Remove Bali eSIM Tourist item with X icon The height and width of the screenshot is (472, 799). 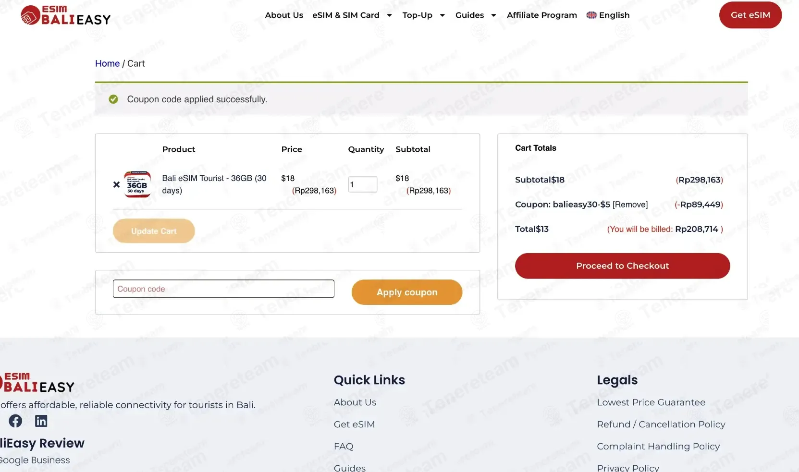(x=116, y=184)
